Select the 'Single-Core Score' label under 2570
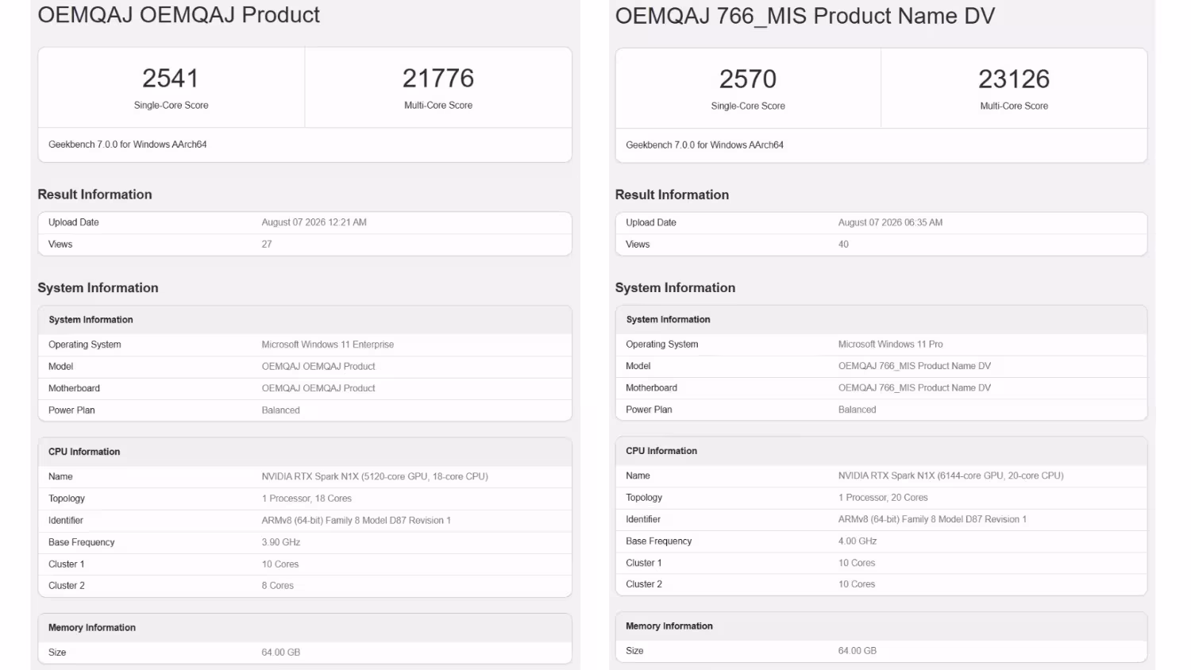This screenshot has height=670, width=1191. point(748,106)
